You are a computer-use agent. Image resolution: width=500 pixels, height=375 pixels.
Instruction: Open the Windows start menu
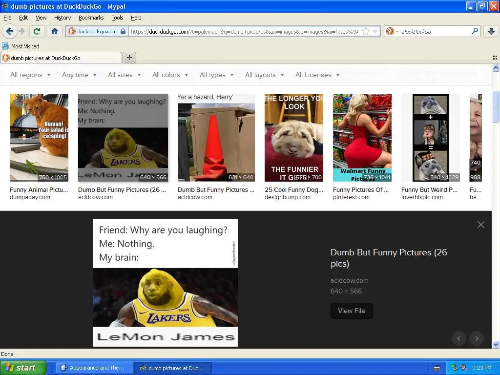coord(23,368)
